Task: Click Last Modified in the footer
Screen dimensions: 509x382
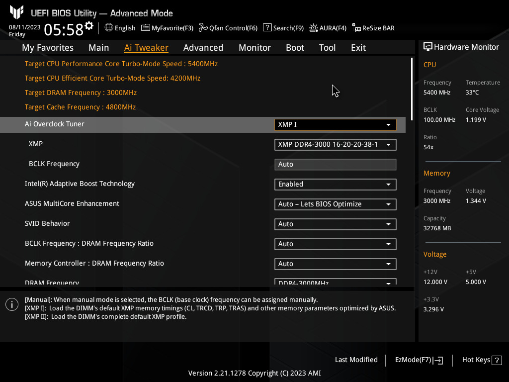Action: (x=356, y=360)
